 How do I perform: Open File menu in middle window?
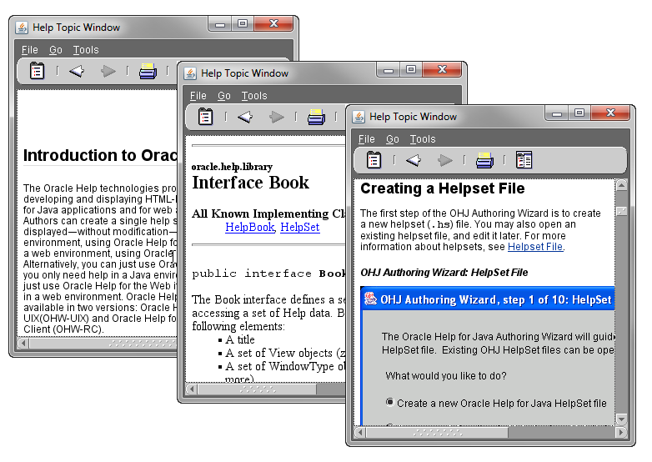[198, 96]
